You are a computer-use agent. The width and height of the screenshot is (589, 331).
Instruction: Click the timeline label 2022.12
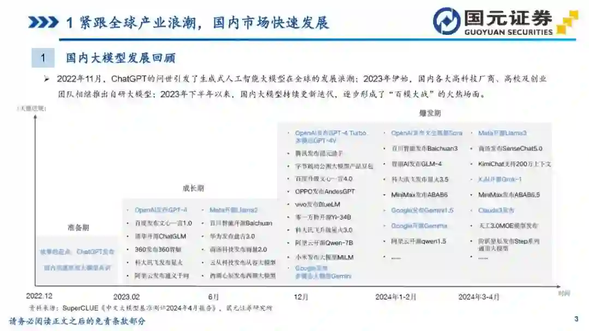(39, 296)
